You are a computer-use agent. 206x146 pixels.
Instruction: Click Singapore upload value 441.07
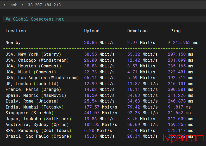(92, 113)
